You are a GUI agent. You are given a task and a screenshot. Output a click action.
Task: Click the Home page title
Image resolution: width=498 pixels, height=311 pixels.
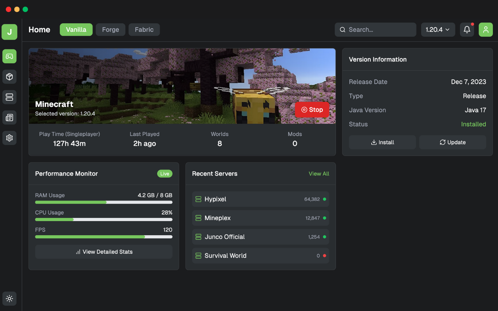coord(39,30)
